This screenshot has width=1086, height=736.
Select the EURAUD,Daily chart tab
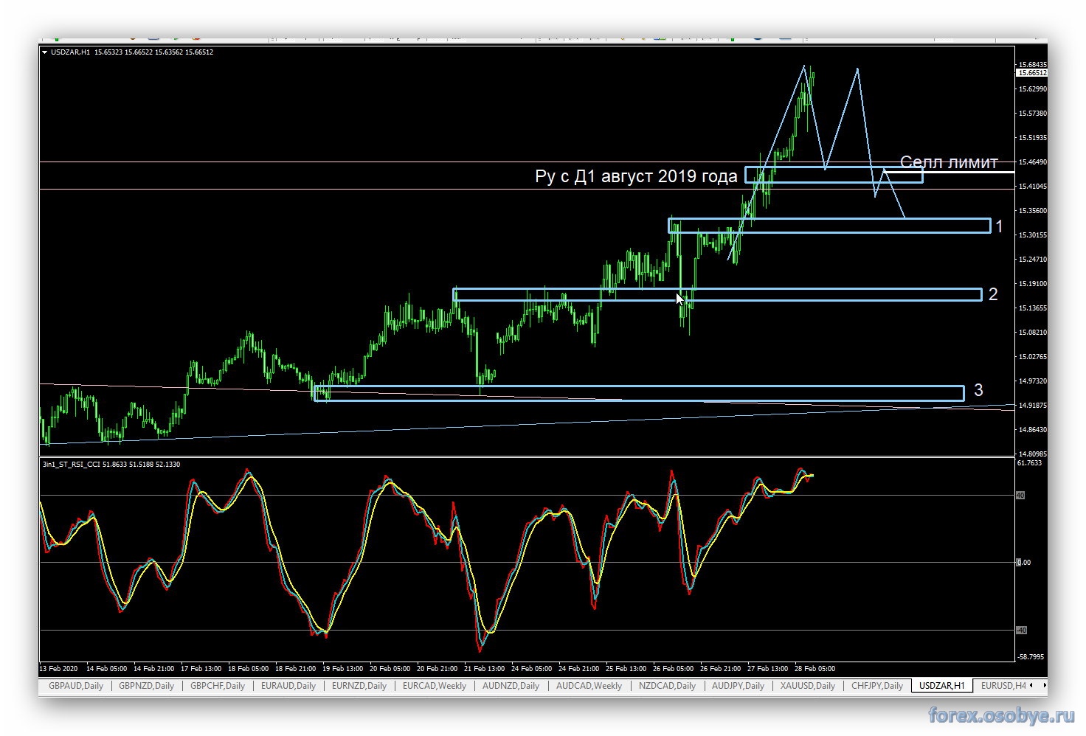[x=288, y=685]
